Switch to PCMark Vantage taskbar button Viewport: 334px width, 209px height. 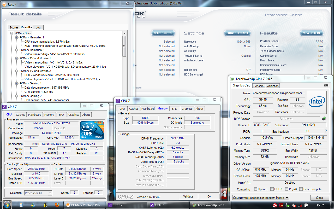tap(85, 205)
